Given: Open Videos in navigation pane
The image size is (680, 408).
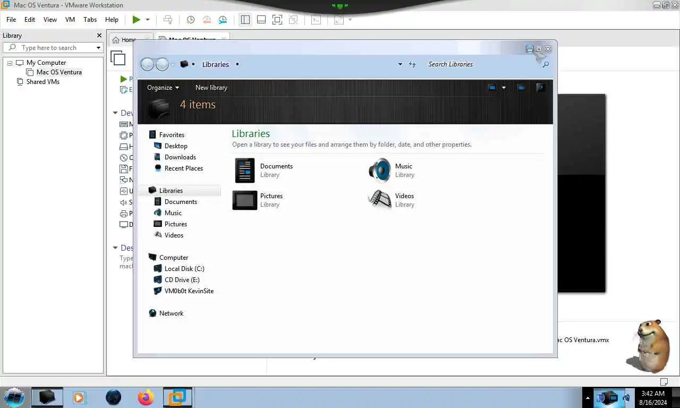Looking at the screenshot, I should [x=174, y=235].
